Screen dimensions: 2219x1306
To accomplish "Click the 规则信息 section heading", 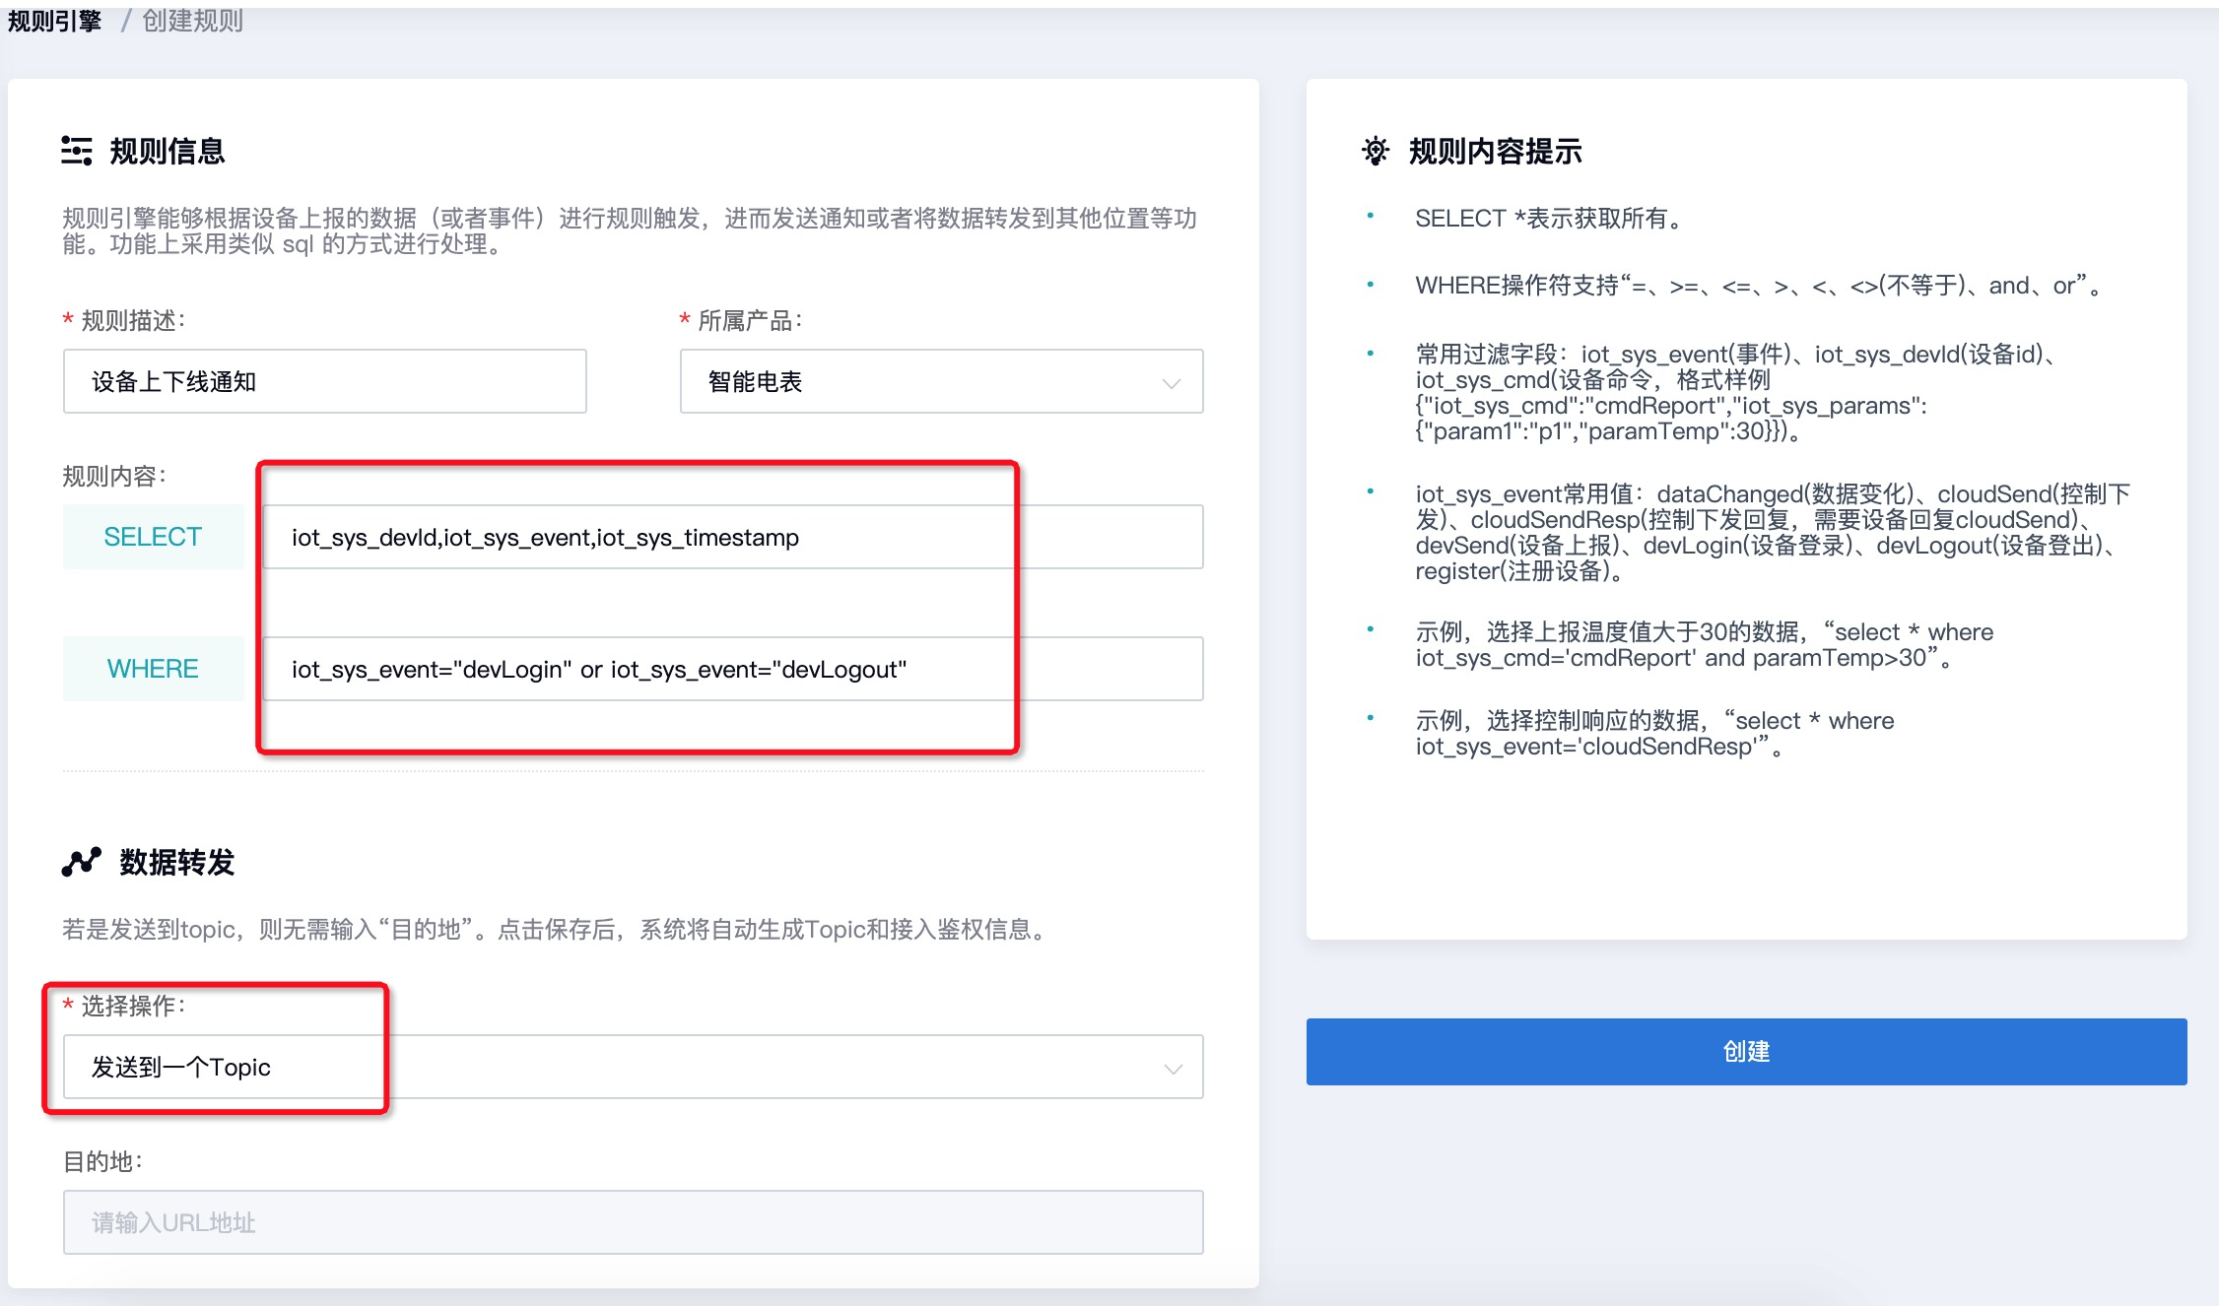I will click(x=167, y=151).
